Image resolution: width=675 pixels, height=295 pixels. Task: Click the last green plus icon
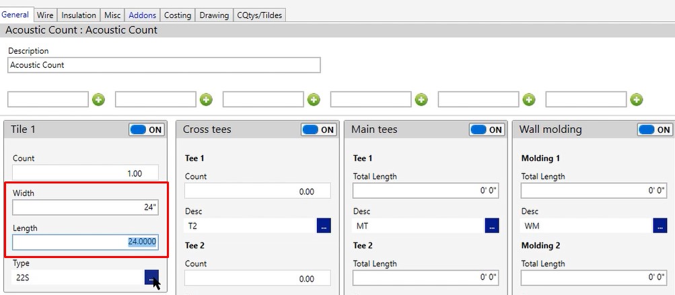click(x=637, y=99)
